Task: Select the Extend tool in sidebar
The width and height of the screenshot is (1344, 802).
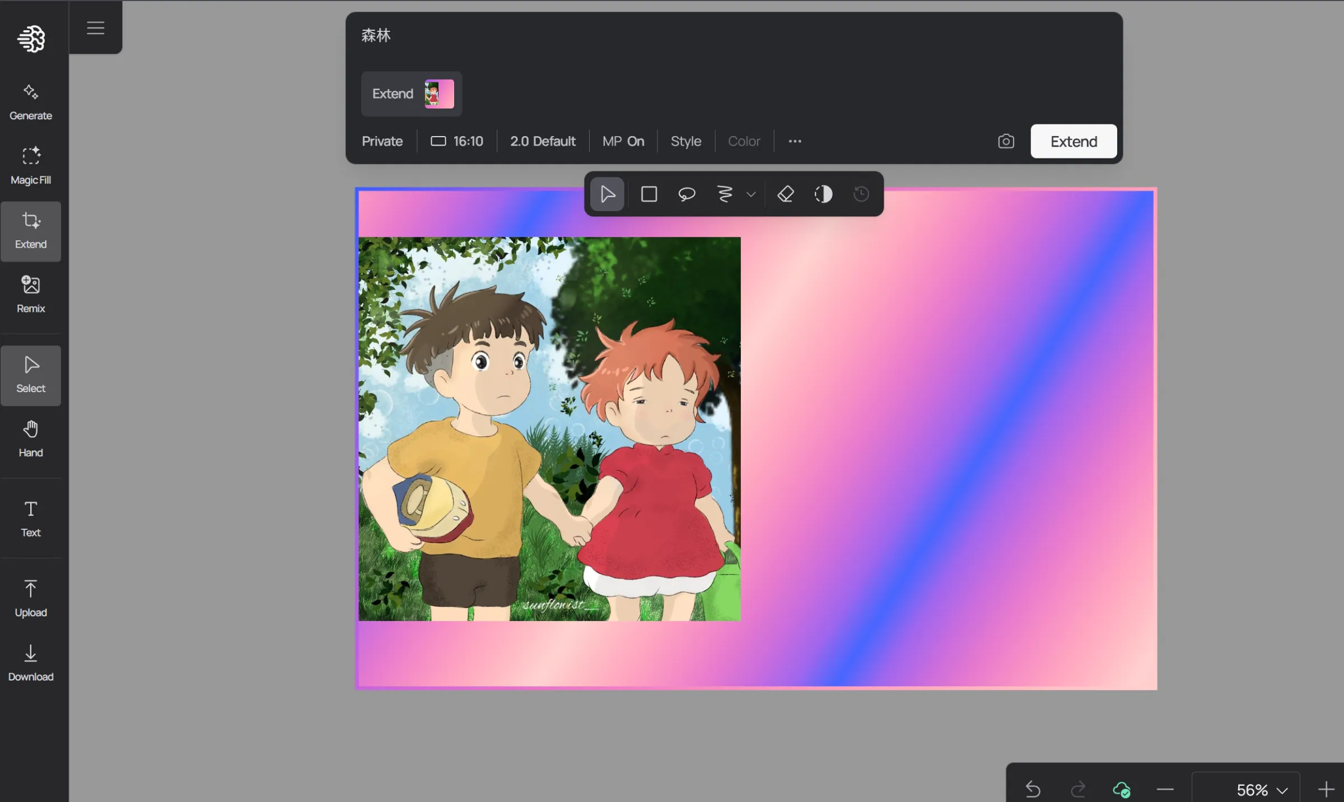Action: tap(31, 231)
